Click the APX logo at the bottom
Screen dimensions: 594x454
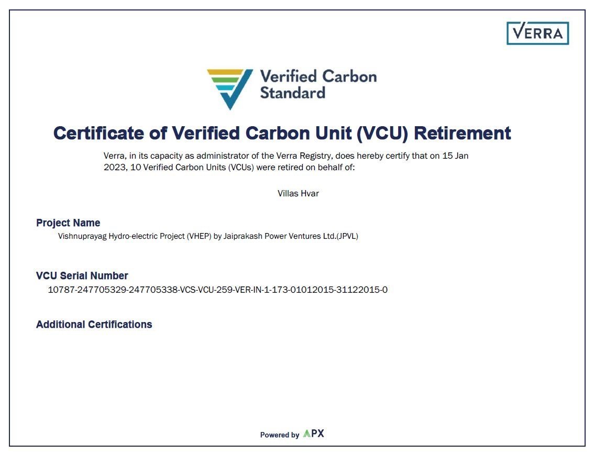[x=314, y=434]
